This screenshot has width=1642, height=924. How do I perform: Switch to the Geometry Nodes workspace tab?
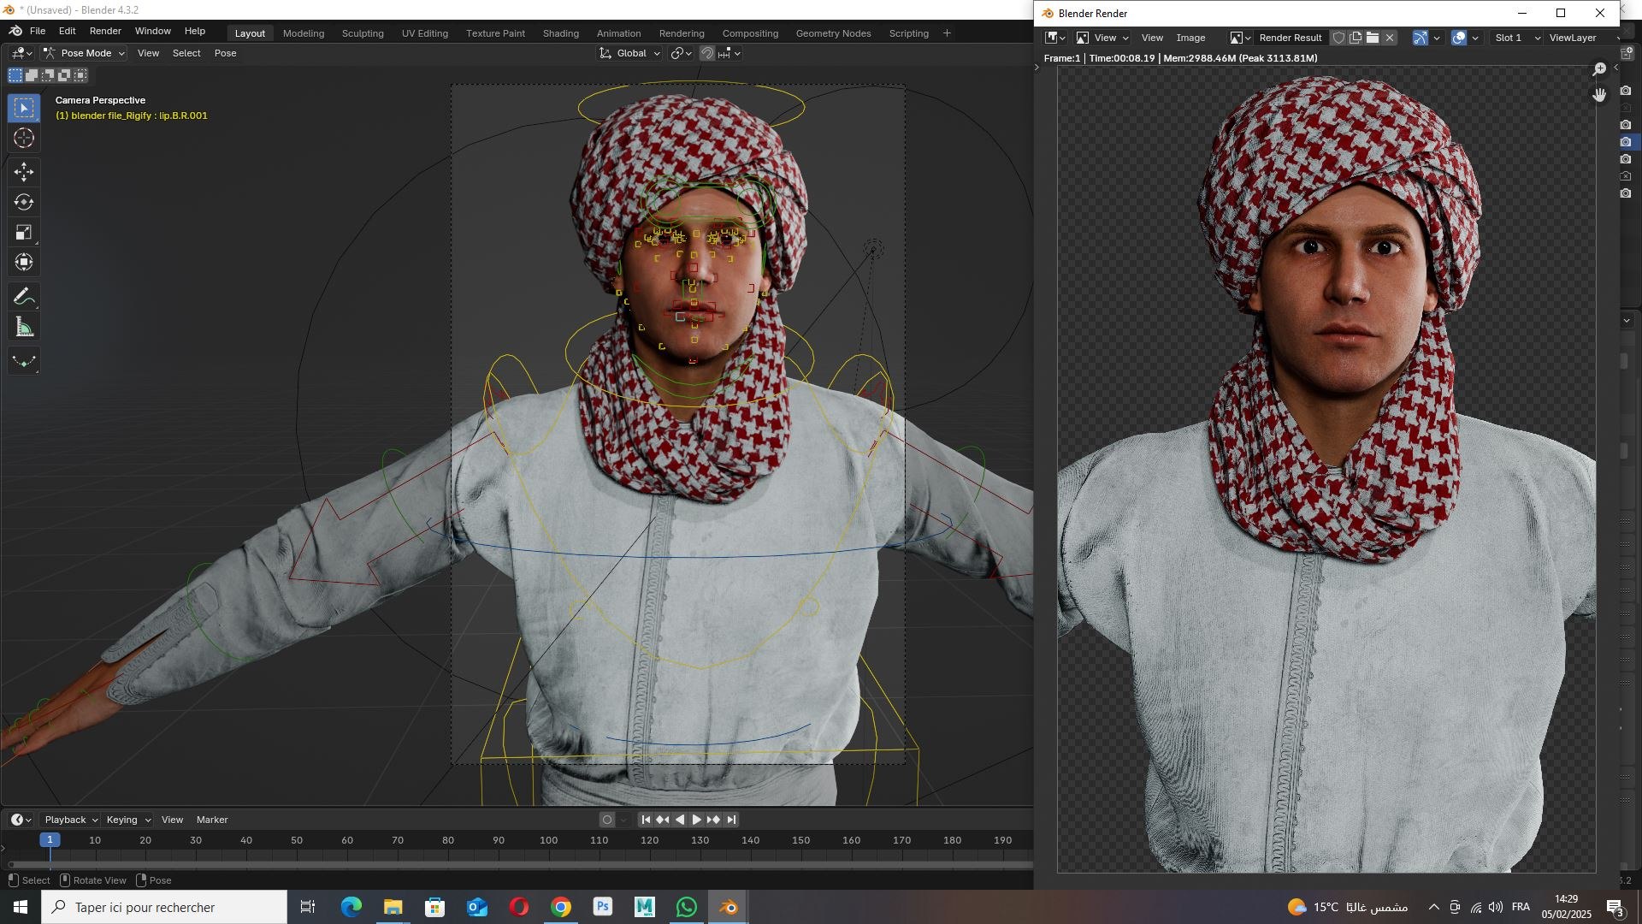[x=833, y=33]
